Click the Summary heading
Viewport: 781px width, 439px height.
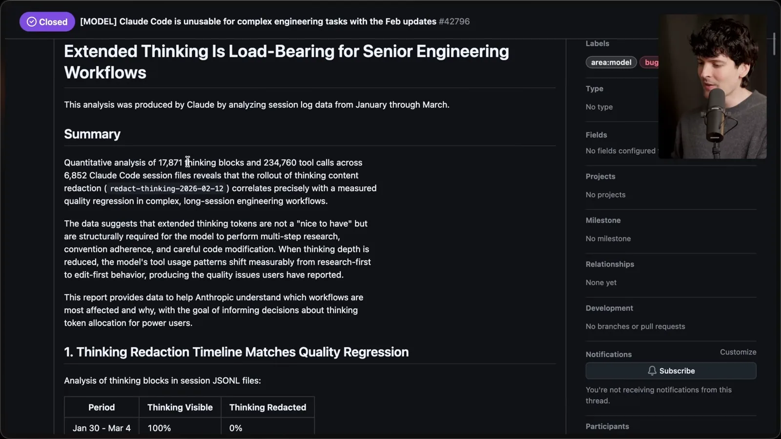click(x=92, y=134)
